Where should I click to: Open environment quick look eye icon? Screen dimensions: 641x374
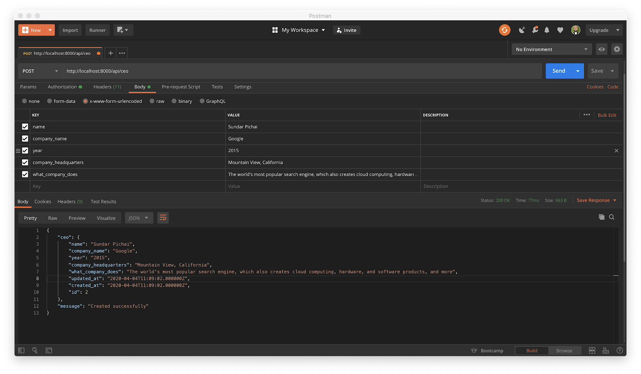(602, 49)
